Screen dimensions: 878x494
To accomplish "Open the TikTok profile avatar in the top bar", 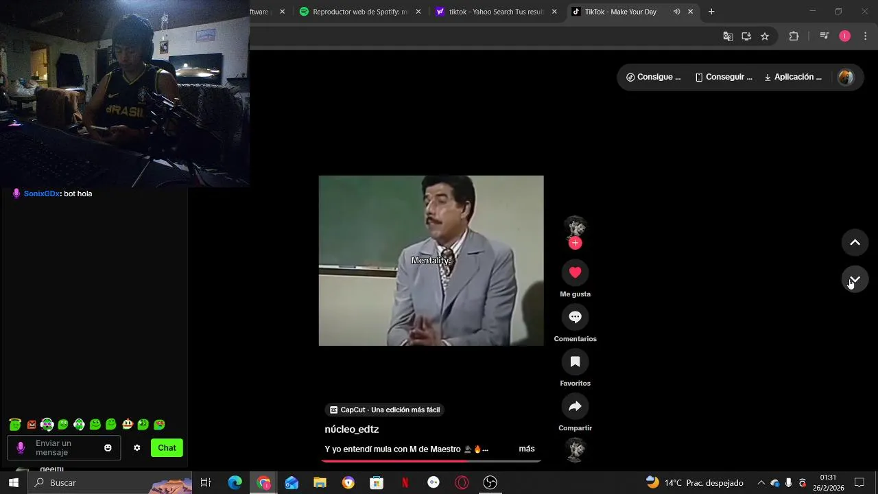I will pos(846,78).
